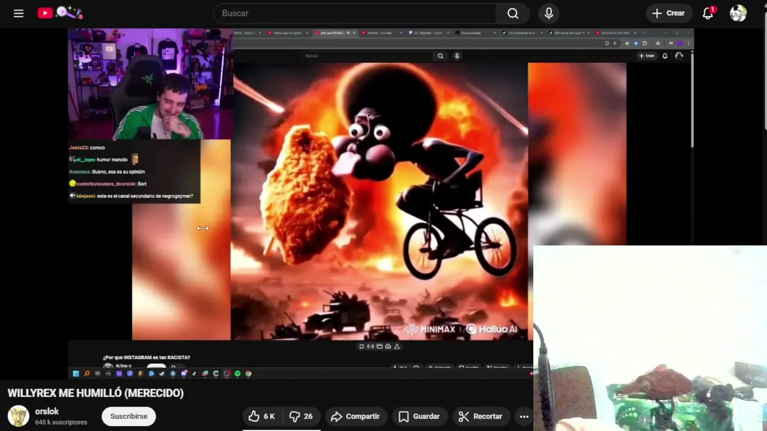Image resolution: width=767 pixels, height=431 pixels.
Task: Go to YouTube home via the logo
Action: [x=60, y=13]
